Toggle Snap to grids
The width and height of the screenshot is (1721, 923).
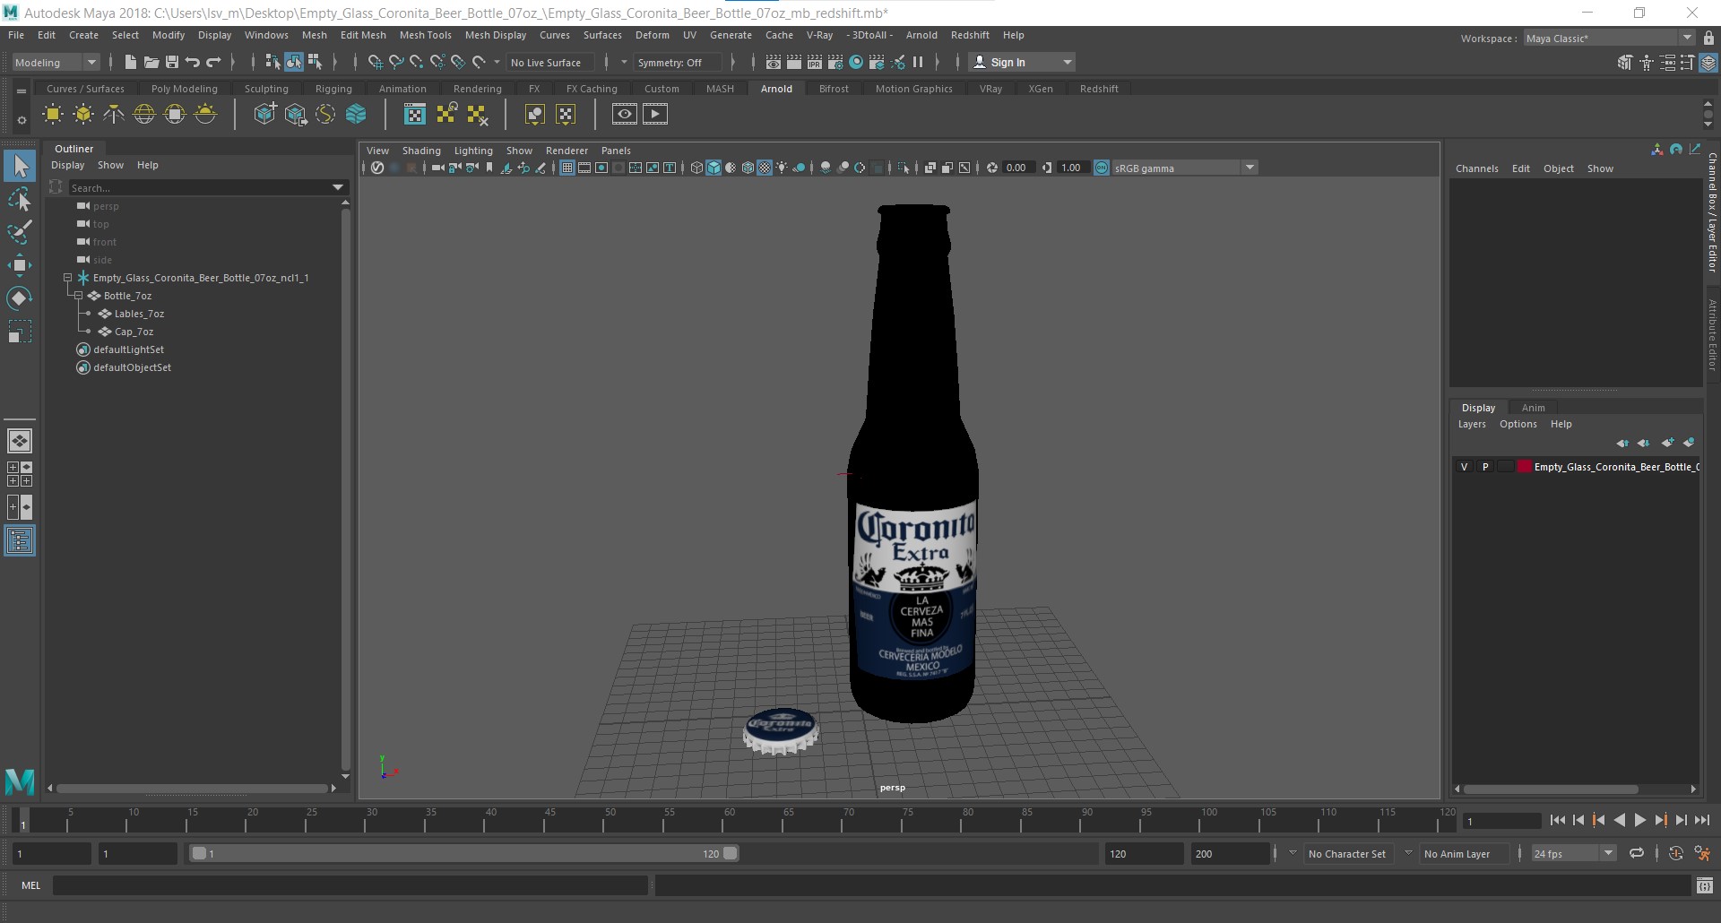[376, 62]
